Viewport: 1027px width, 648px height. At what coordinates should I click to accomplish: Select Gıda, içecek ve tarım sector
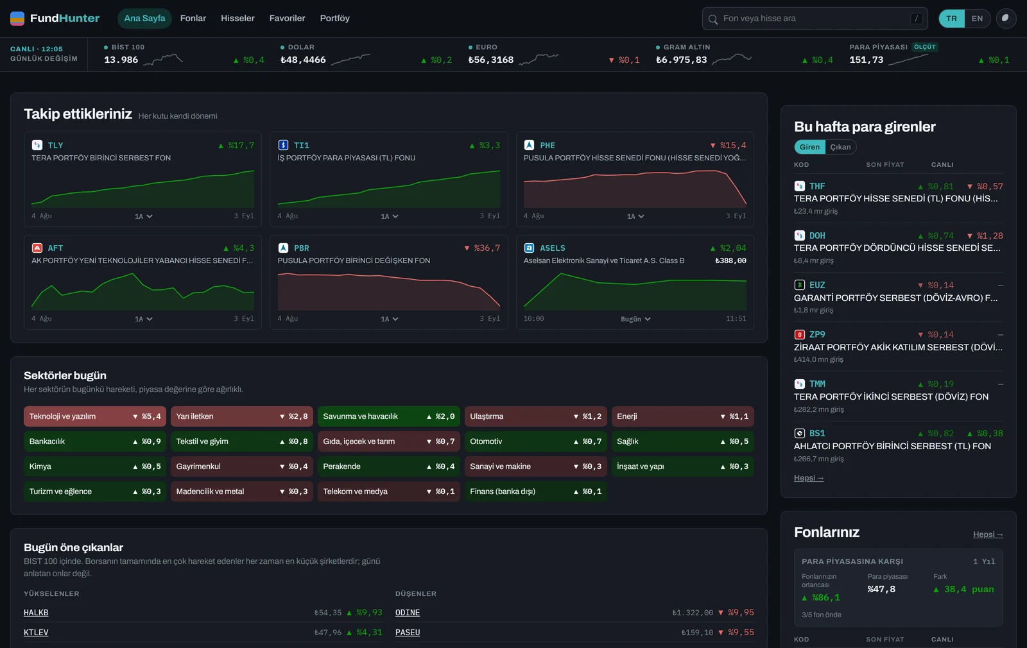(389, 441)
